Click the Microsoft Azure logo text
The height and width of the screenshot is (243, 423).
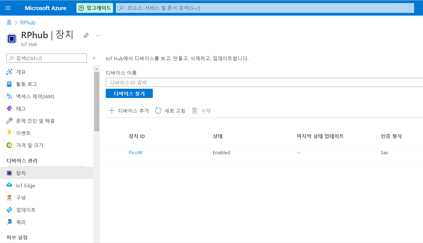click(46, 8)
